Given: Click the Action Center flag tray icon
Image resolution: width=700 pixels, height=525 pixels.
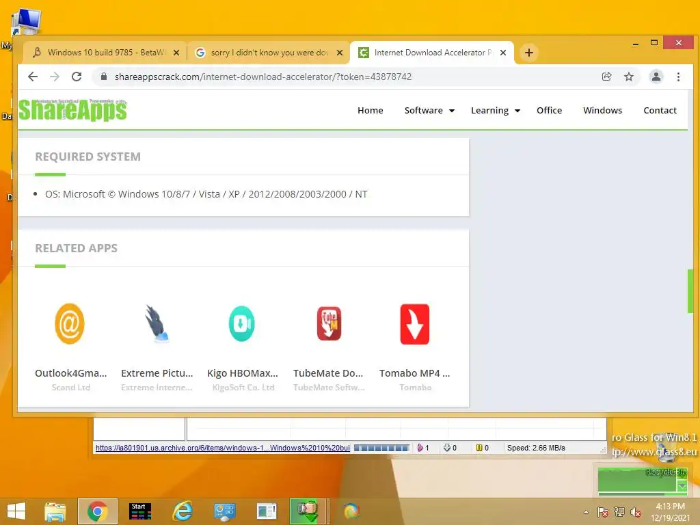Looking at the screenshot, I should (602, 512).
